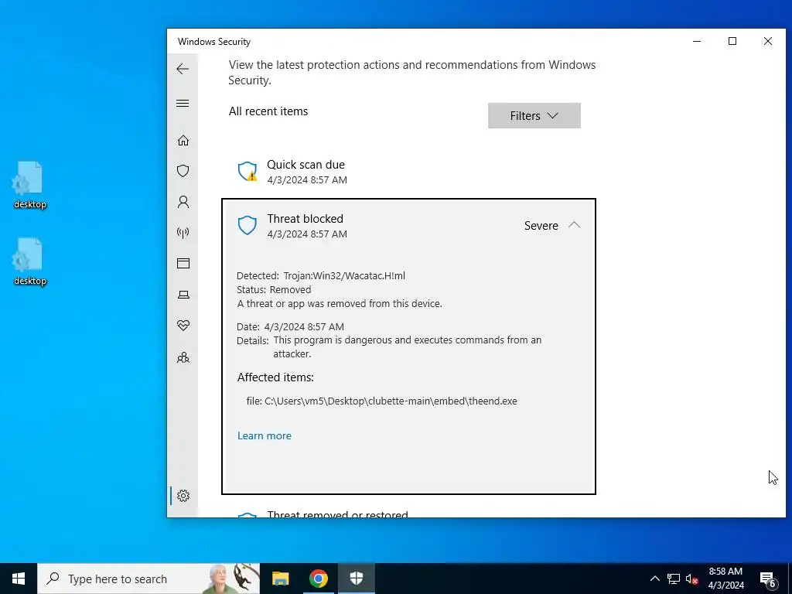Click Windows Security taskbar button
This screenshot has width=792, height=594.
(x=356, y=579)
